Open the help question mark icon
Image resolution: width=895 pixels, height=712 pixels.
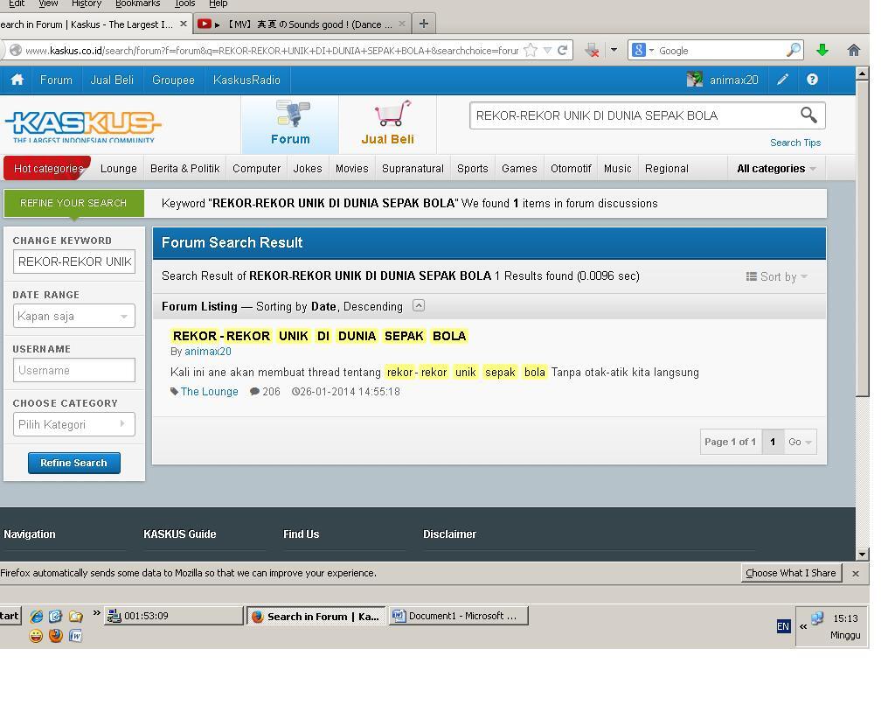812,80
